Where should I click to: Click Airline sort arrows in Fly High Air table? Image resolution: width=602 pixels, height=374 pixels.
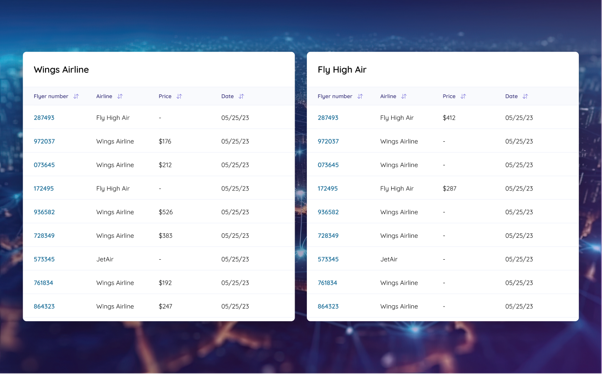click(x=404, y=97)
